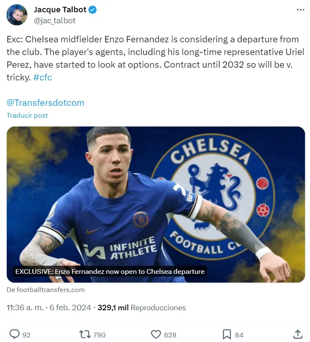This screenshot has width=310, height=342.
Task: Click the blue verified badge
Action: (x=93, y=10)
